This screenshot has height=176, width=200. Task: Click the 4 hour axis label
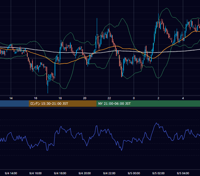183,98
